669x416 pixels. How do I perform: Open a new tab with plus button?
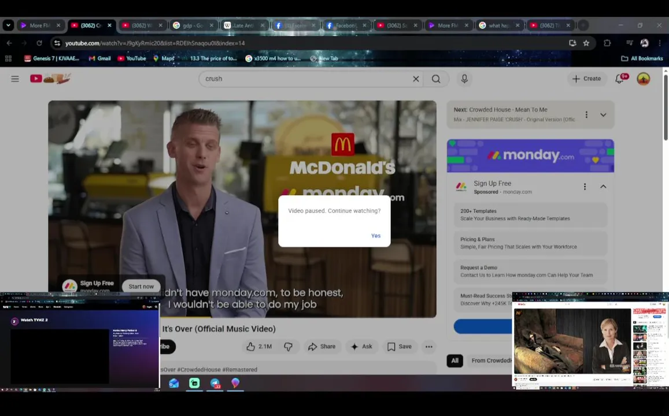pos(583,25)
